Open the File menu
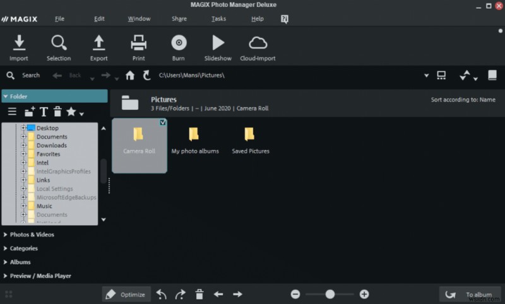 pyautogui.click(x=59, y=19)
